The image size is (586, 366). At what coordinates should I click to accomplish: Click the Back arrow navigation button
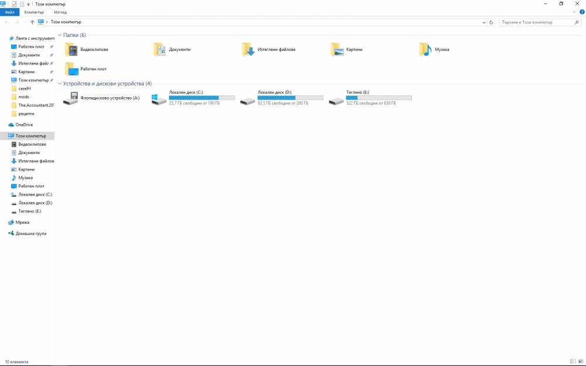click(6, 22)
